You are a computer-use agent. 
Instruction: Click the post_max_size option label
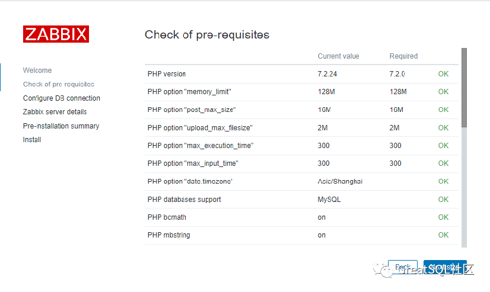[187, 110]
